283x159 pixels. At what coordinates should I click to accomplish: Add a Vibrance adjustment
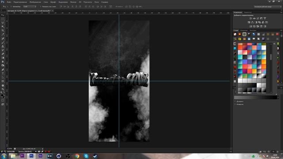pyautogui.click(x=265, y=19)
